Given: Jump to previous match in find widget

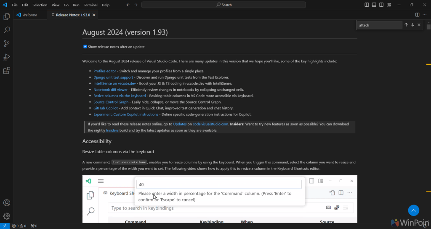Looking at the screenshot, I should click(406, 25).
